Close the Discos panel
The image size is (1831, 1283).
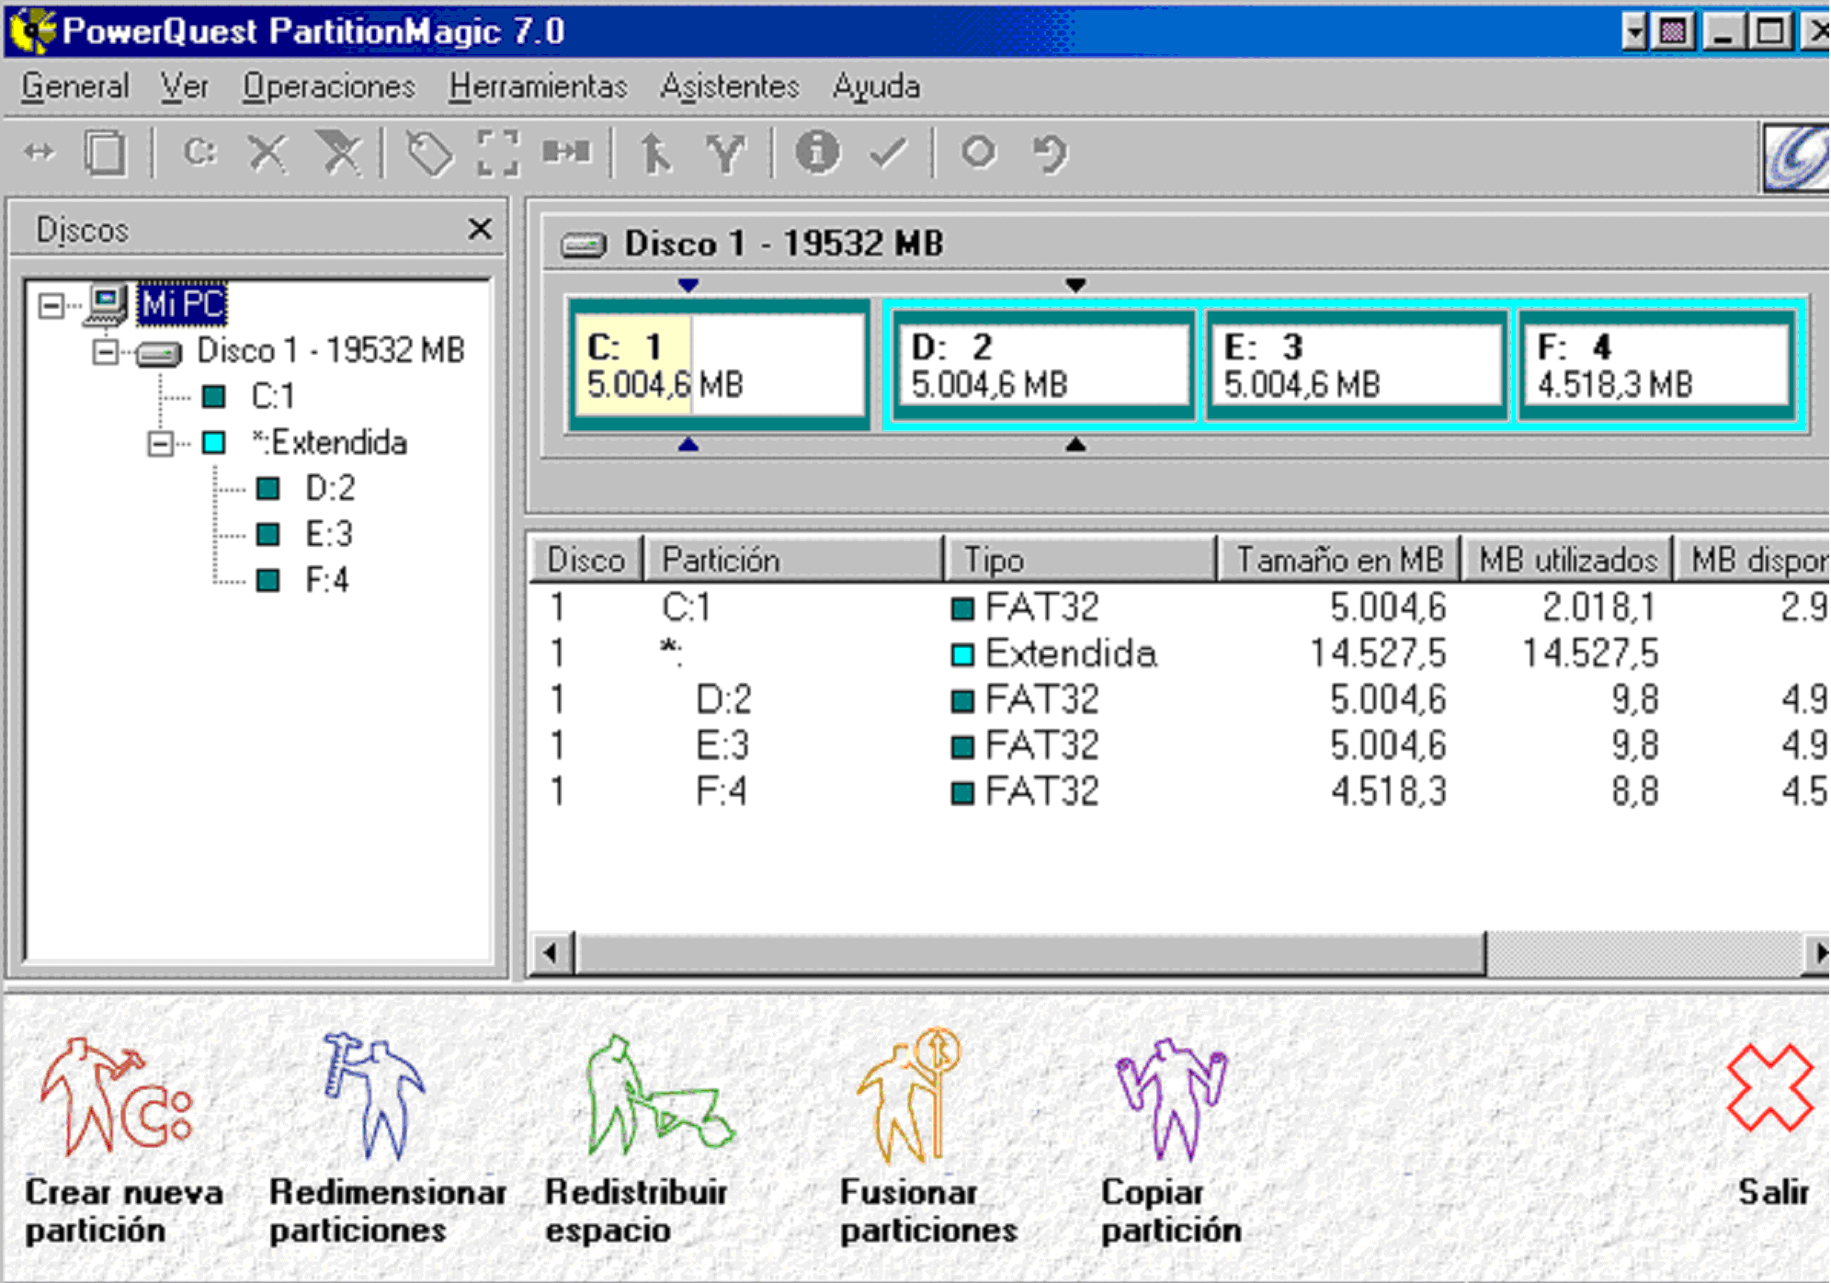[x=480, y=229]
